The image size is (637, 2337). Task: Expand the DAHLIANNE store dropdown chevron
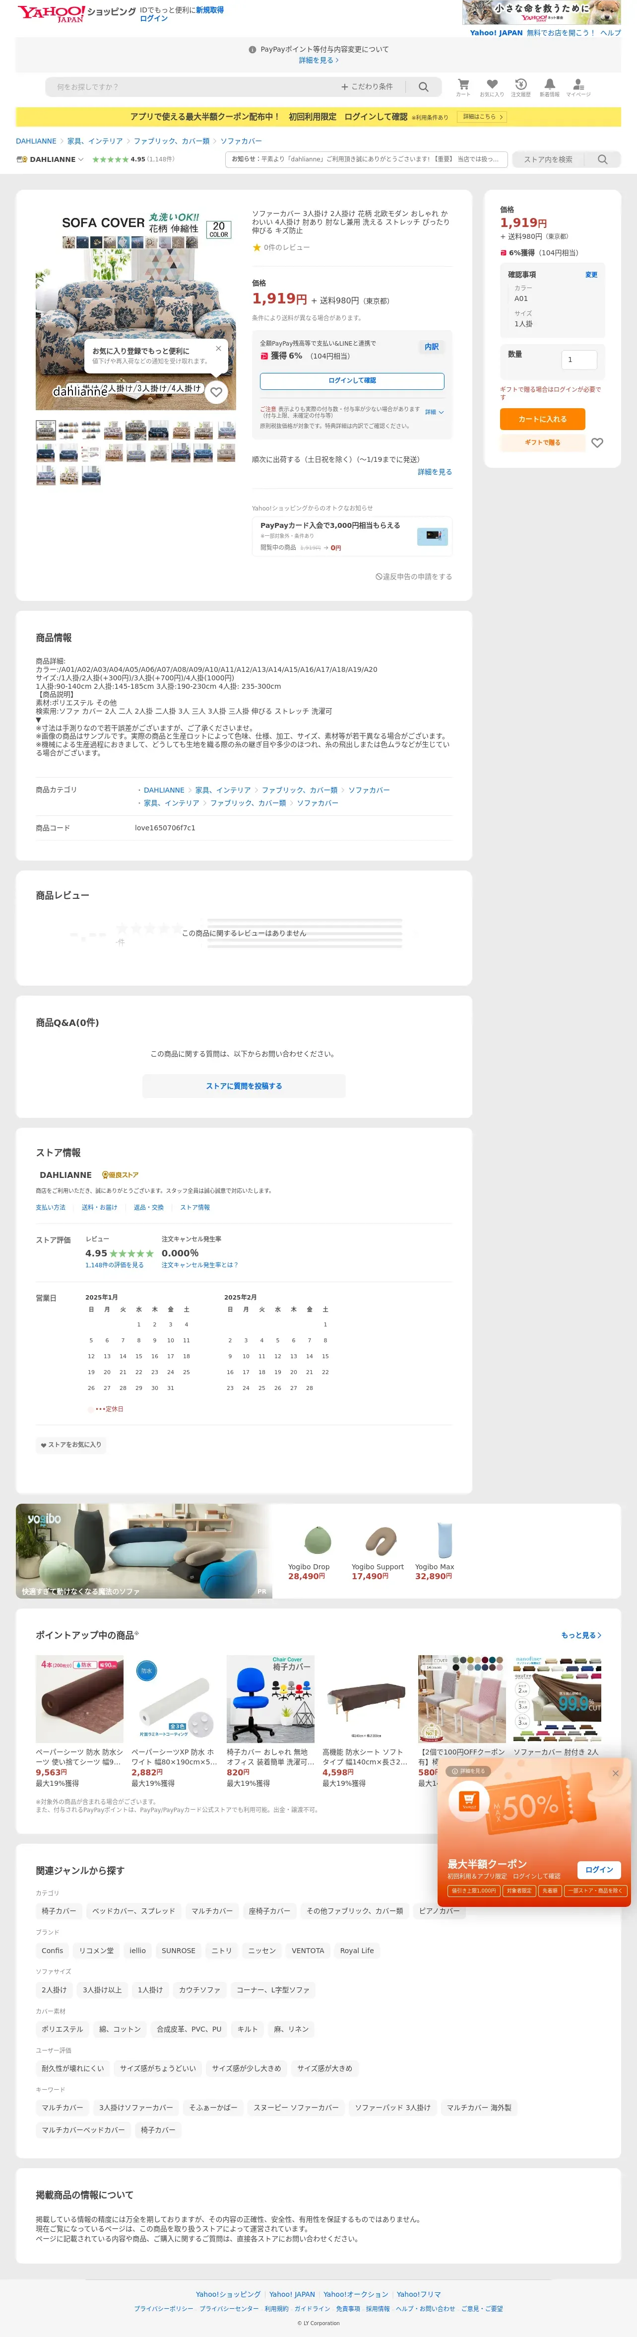point(81,160)
